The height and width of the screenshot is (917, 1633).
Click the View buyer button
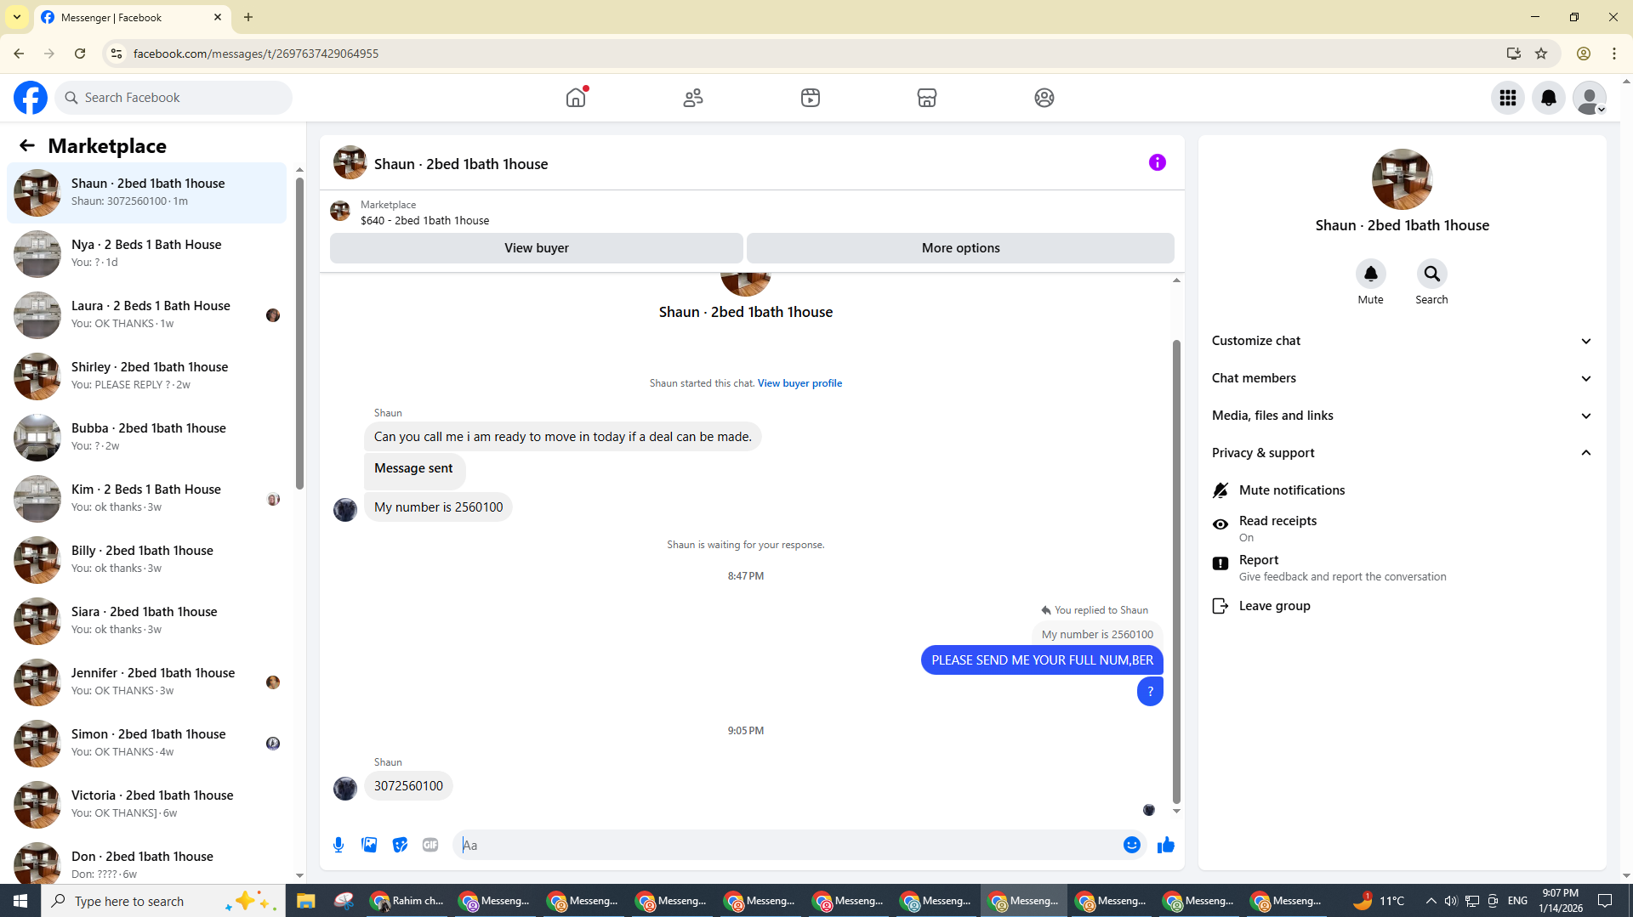pyautogui.click(x=537, y=248)
